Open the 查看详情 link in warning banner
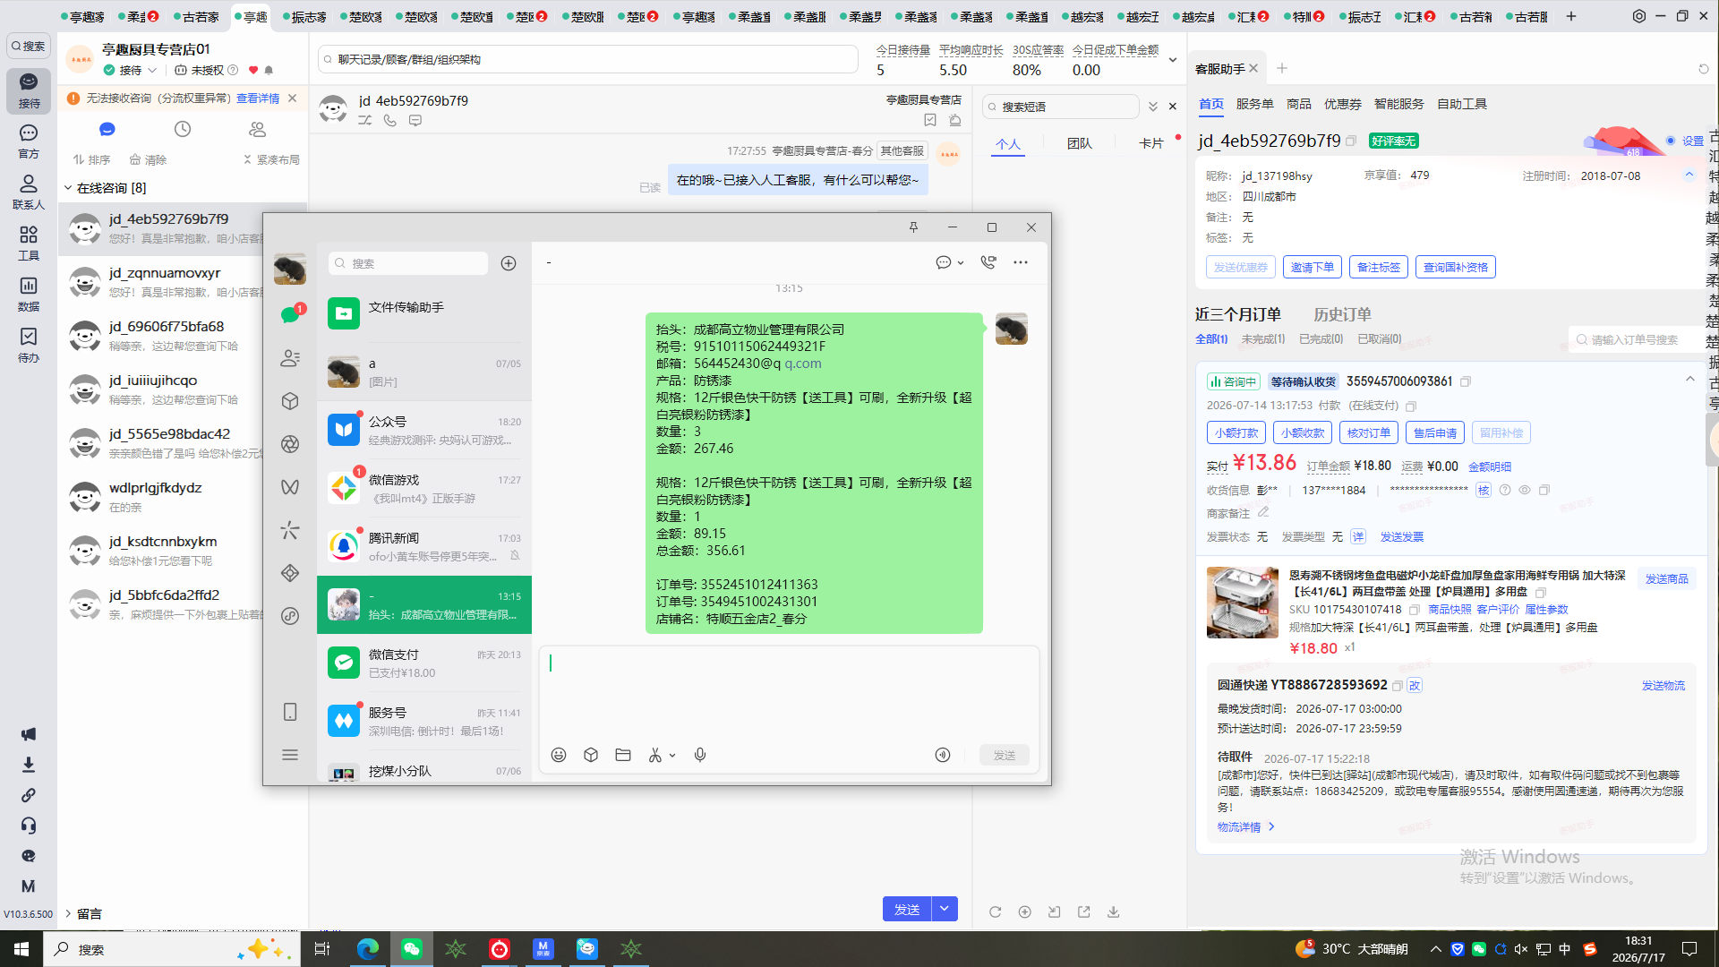This screenshot has height=967, width=1719. pyautogui.click(x=258, y=98)
